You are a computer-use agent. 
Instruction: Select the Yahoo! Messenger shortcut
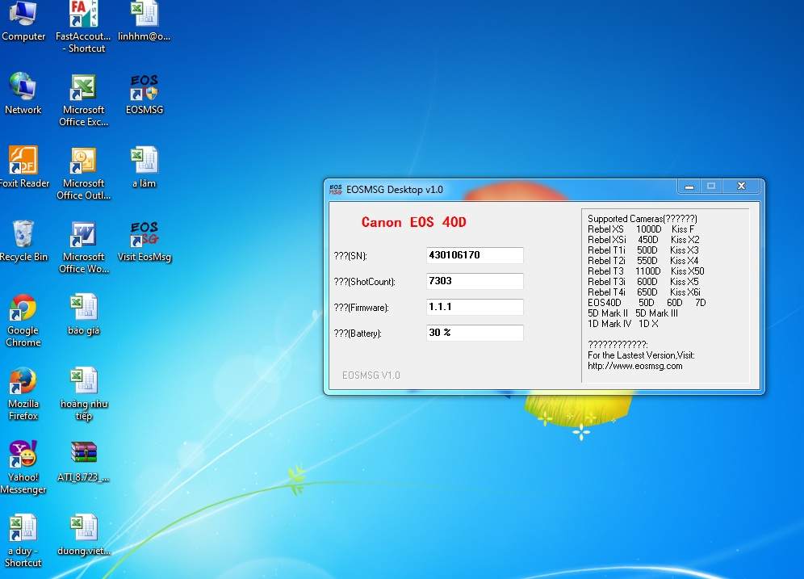23,468
